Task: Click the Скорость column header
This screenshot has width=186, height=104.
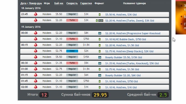Action: click(72, 3)
